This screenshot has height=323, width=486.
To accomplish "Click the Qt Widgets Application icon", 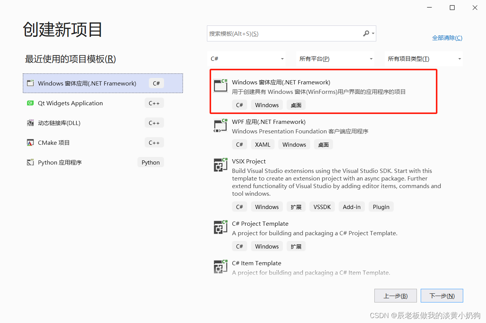I will tap(30, 103).
